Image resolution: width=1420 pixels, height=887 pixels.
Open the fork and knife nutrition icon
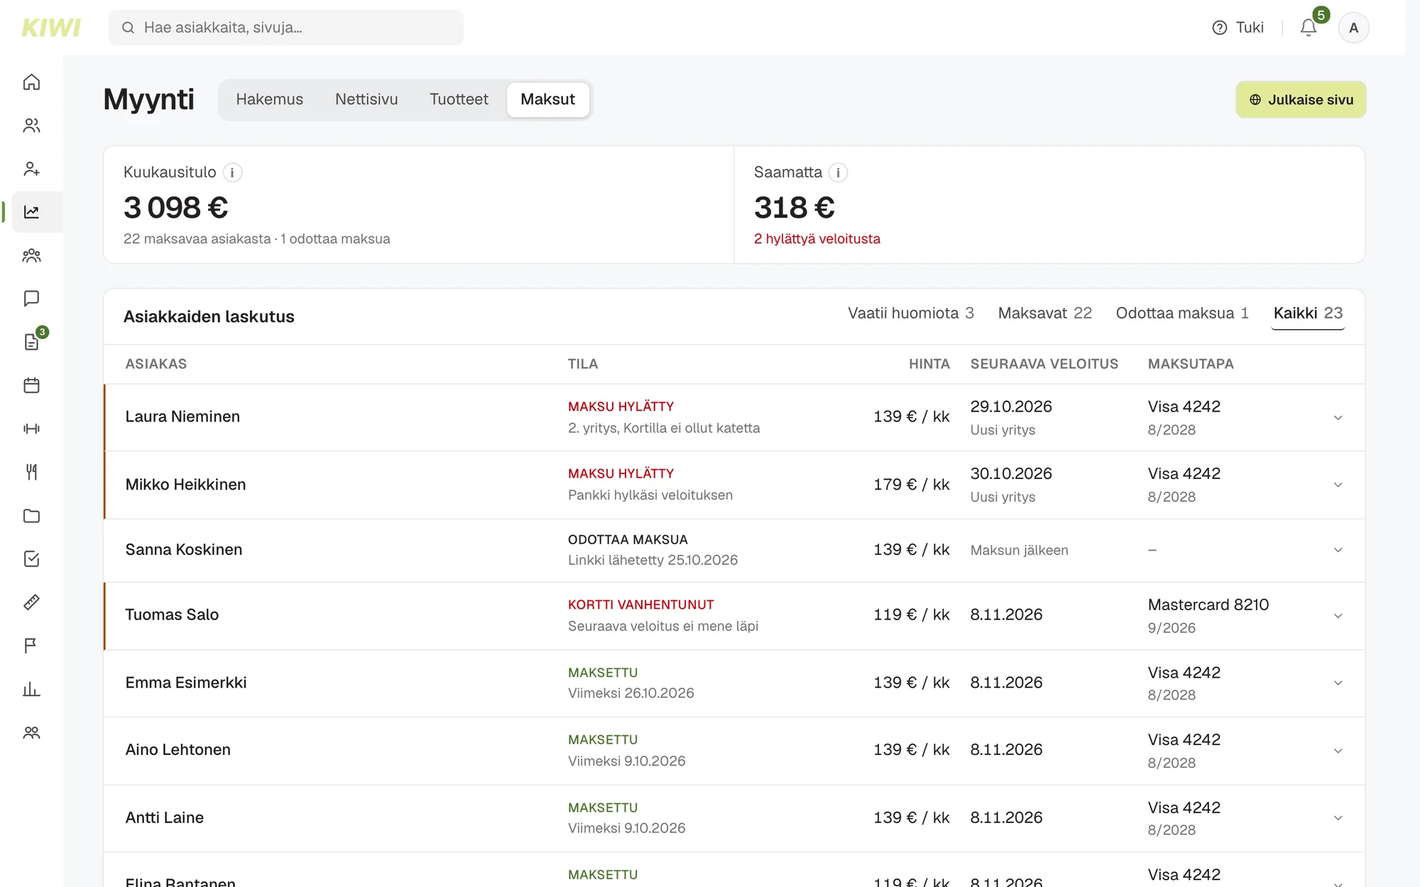(x=31, y=472)
